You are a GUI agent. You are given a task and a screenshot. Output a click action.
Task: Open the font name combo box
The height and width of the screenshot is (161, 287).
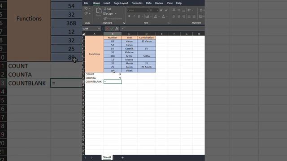click(137, 10)
